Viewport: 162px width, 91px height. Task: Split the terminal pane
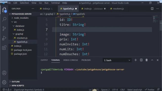pos(141,60)
